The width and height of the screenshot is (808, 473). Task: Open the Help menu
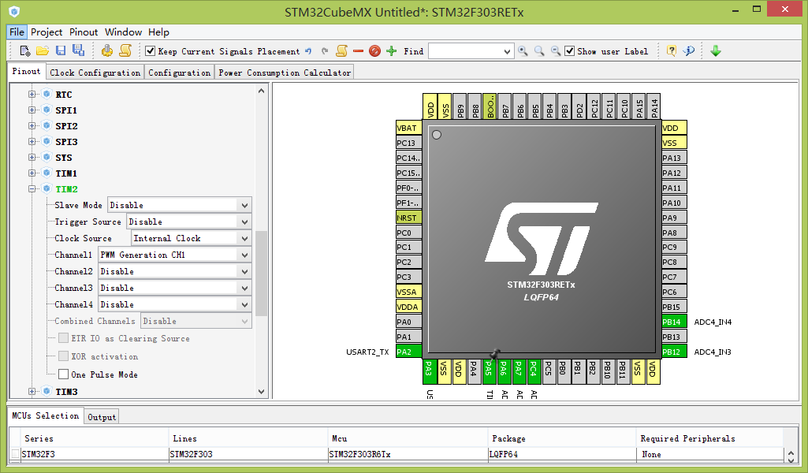158,32
